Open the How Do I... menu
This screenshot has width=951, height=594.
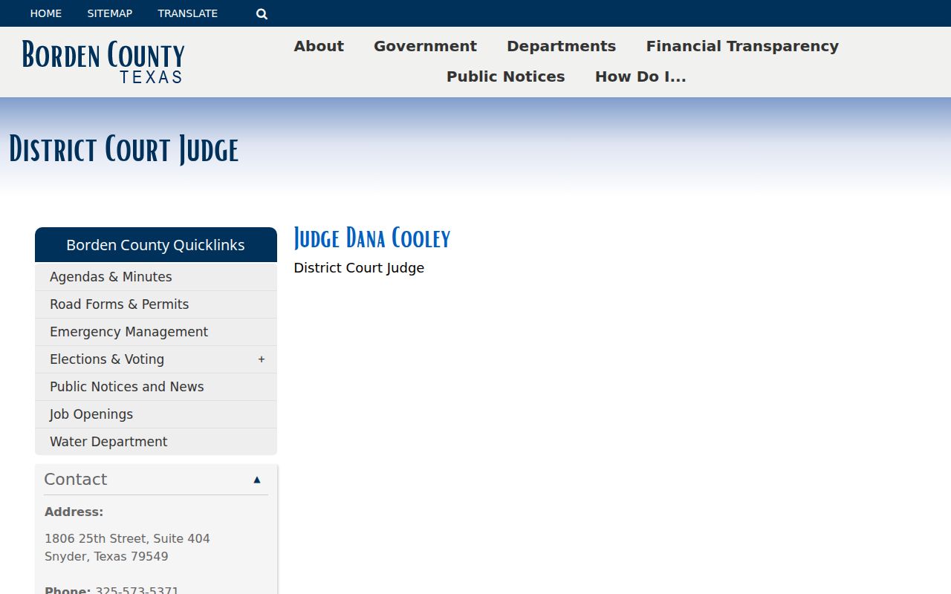(x=640, y=76)
